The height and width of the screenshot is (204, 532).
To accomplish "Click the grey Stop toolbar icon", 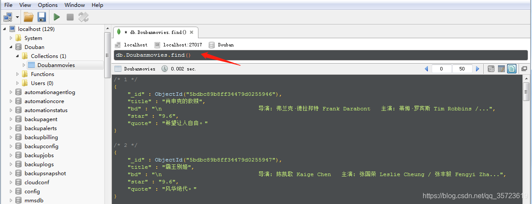I will 70,17.
